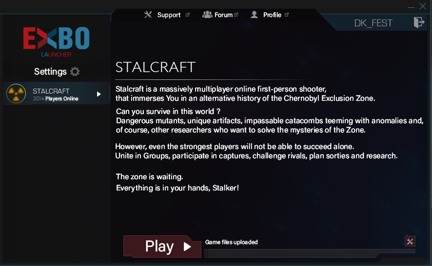Screen dimensions: 432x266
Task: Click the DK_FEST username label
Action: coord(373,23)
